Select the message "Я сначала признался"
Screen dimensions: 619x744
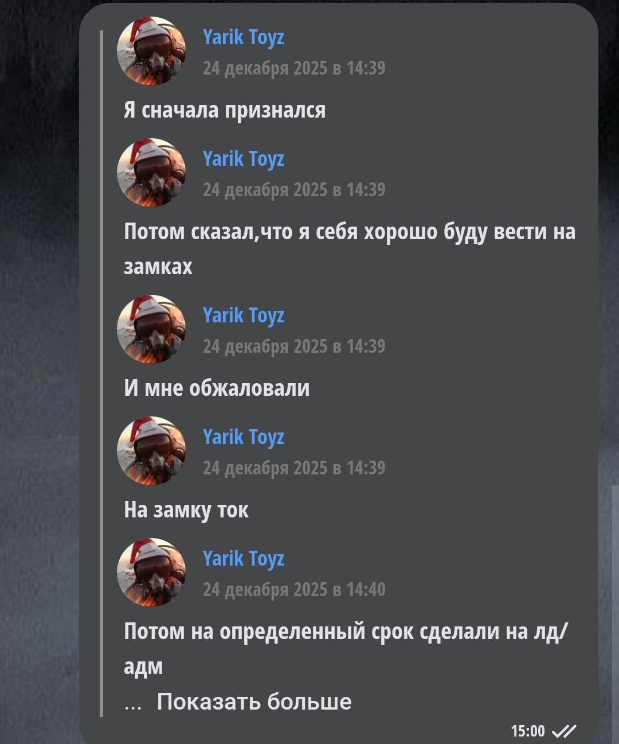(225, 110)
